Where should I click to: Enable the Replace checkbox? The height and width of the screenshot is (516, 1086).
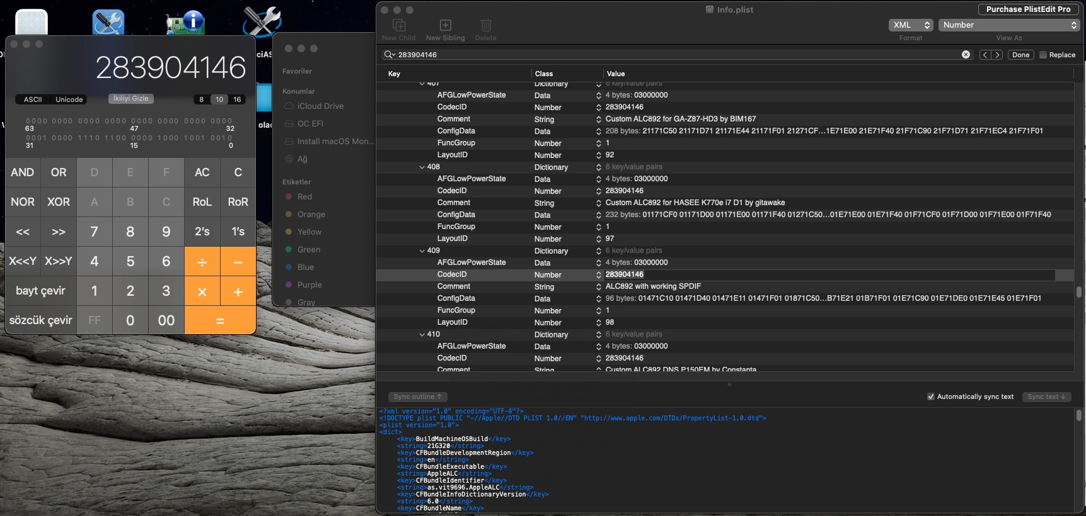(1043, 55)
